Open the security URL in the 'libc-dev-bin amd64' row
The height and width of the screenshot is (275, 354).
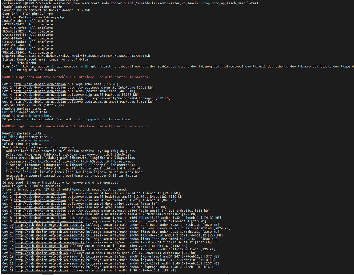[x=50, y=235]
